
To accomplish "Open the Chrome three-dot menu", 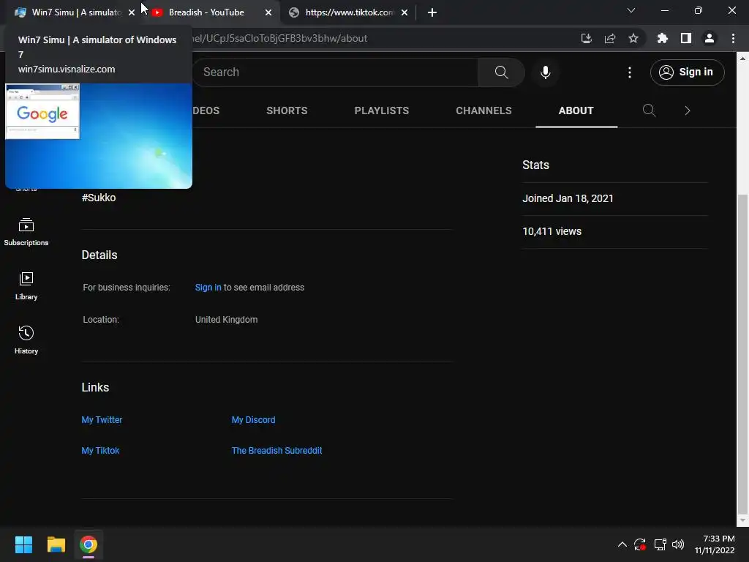I will coord(733,38).
